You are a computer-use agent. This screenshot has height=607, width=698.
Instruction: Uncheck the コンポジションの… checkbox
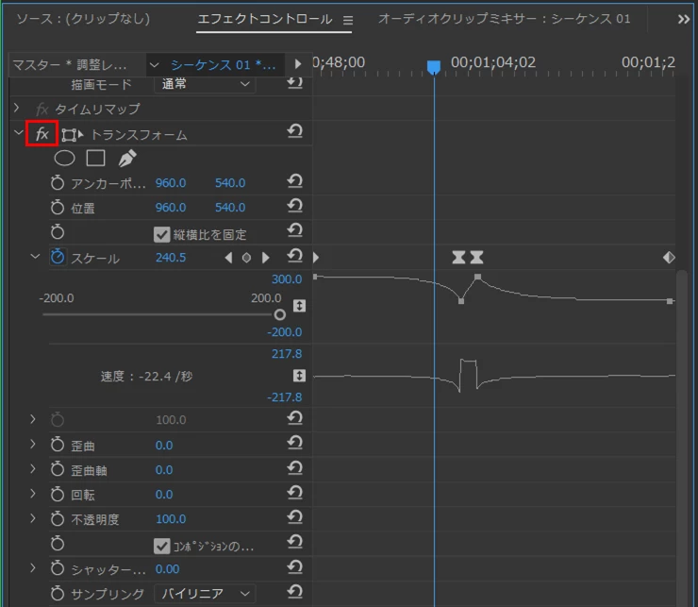161,546
